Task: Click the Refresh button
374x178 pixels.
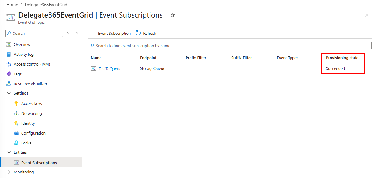Action: pyautogui.click(x=146, y=33)
